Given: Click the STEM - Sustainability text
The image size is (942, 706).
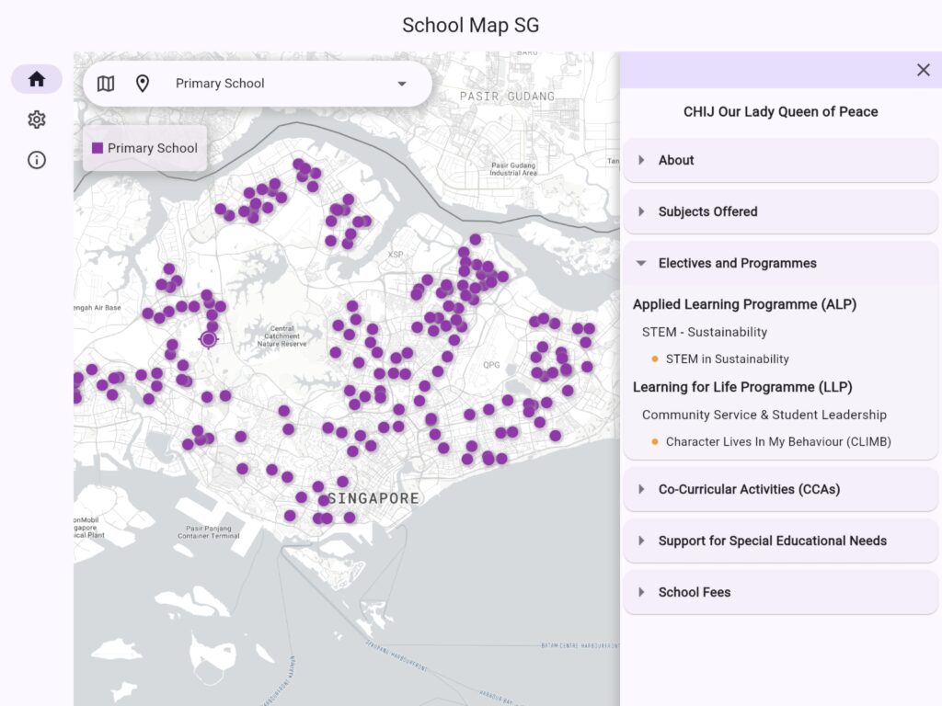Looking at the screenshot, I should click(x=704, y=332).
